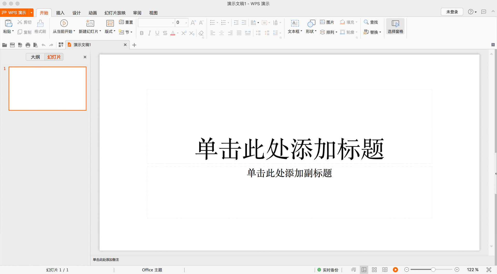
Task: Align text left
Action: 213,33
